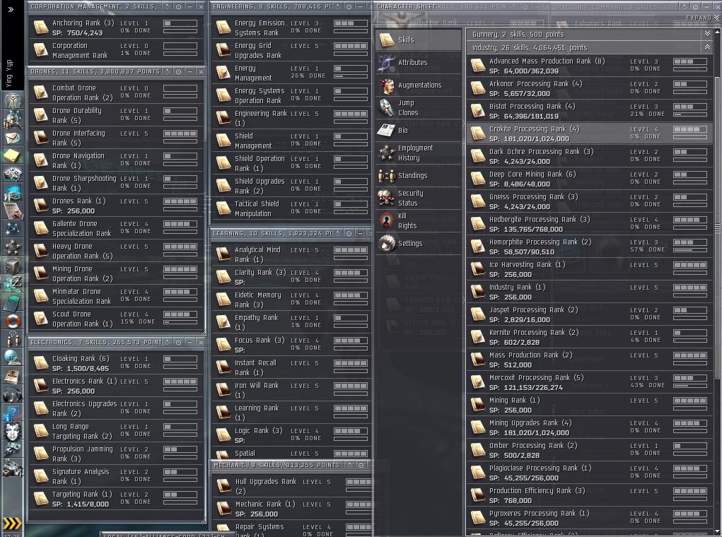Click the options circle icon on Drones window
This screenshot has width=722, height=537.
179,71
